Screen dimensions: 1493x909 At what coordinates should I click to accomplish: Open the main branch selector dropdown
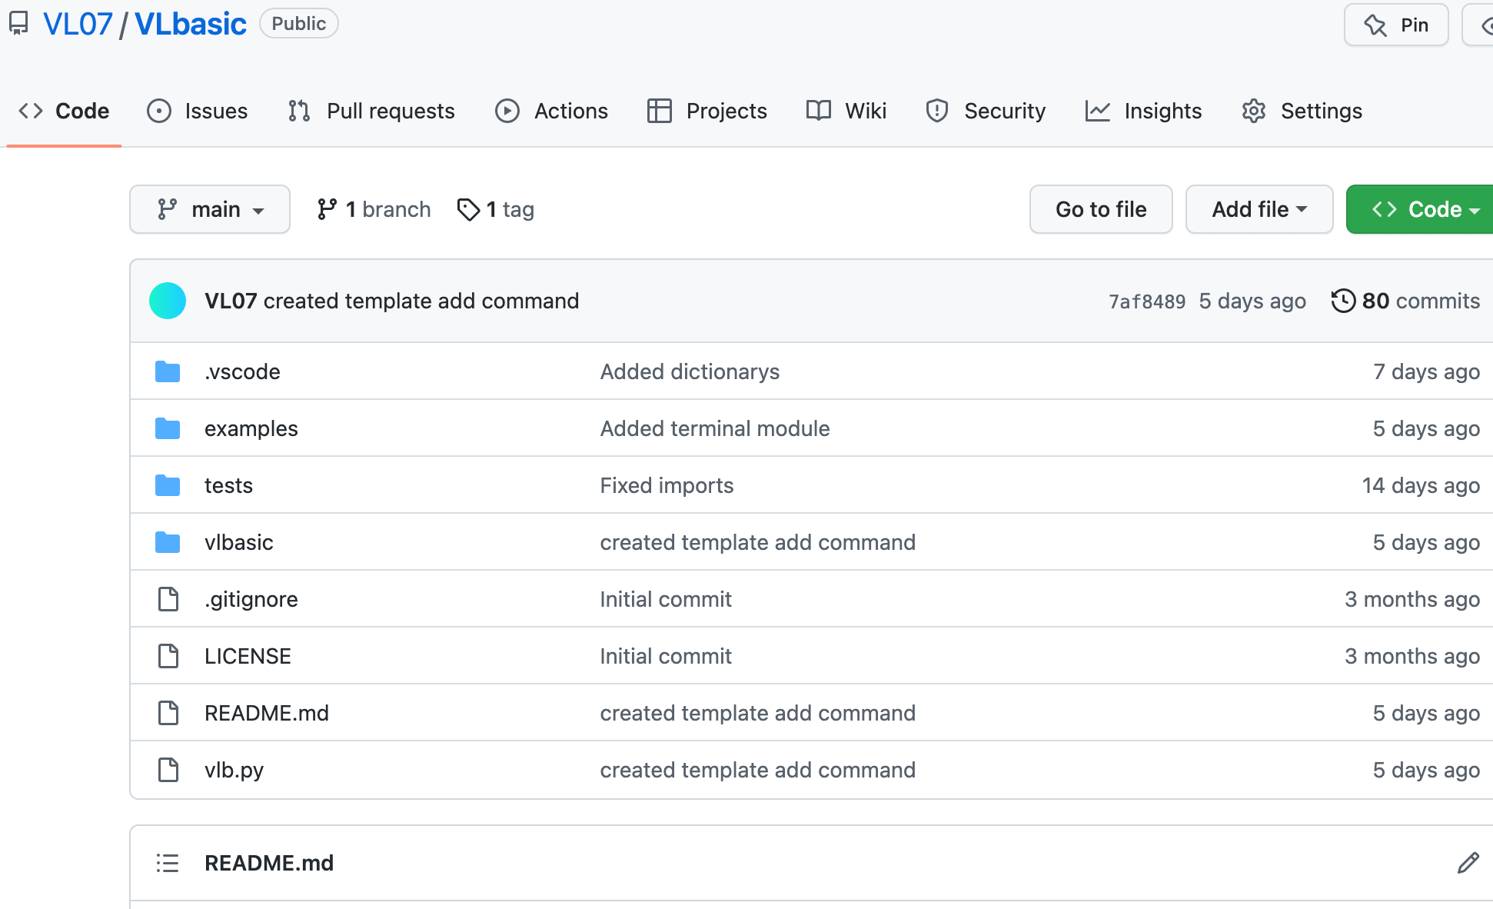[x=210, y=209]
